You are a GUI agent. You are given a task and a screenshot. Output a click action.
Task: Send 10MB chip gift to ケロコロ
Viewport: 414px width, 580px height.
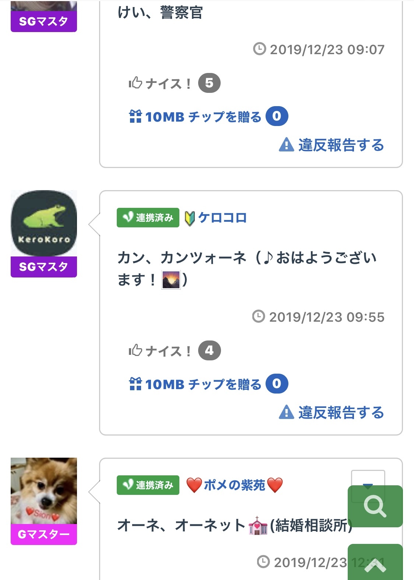coord(195,384)
